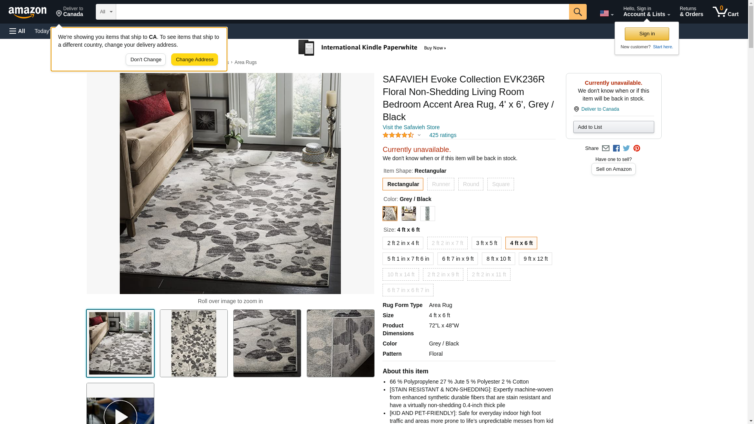Choose the 8 ft x 10 ft size
The image size is (754, 424).
point(498,259)
